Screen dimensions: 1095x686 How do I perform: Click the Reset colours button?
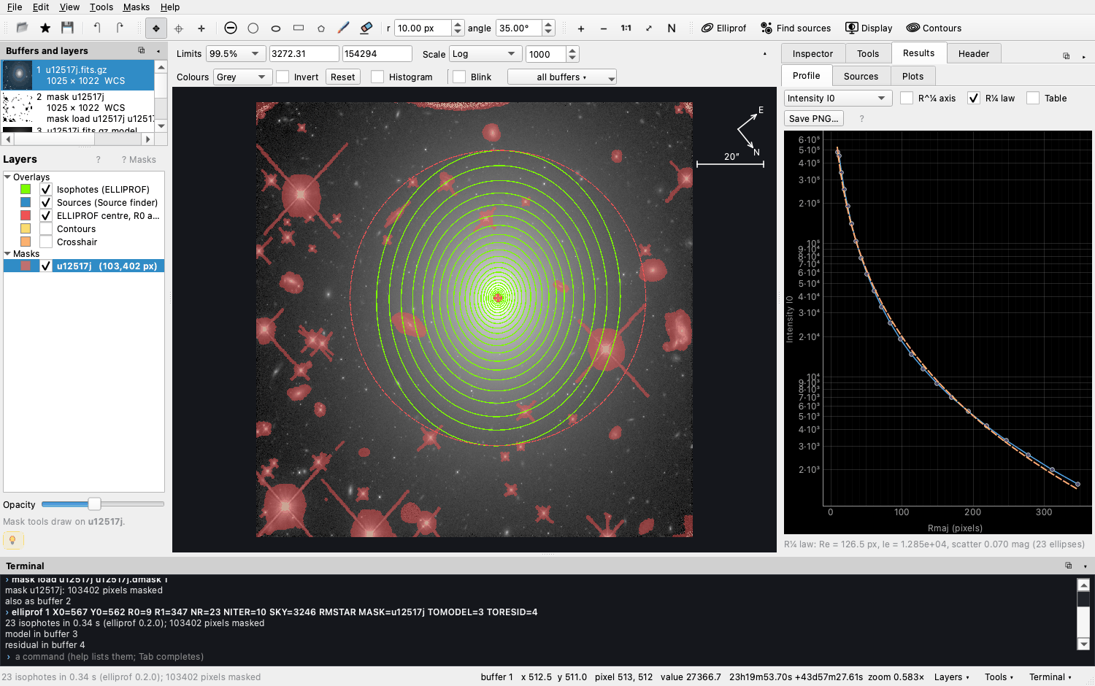[342, 77]
